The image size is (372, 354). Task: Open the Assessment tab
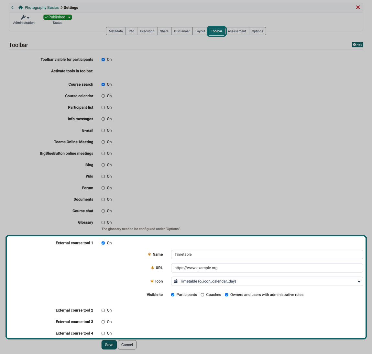(237, 31)
